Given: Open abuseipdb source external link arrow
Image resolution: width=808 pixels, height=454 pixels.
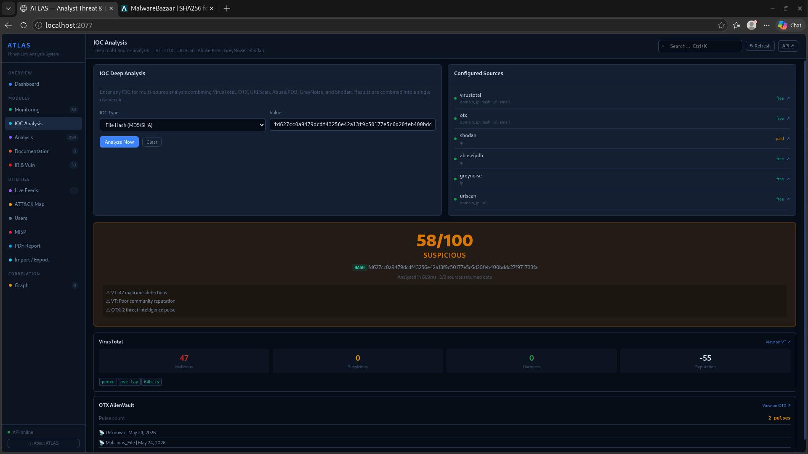Looking at the screenshot, I should pyautogui.click(x=788, y=159).
